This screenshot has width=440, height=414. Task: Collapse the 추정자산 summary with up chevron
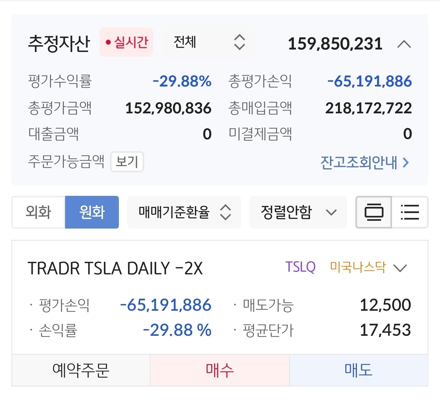tap(404, 44)
